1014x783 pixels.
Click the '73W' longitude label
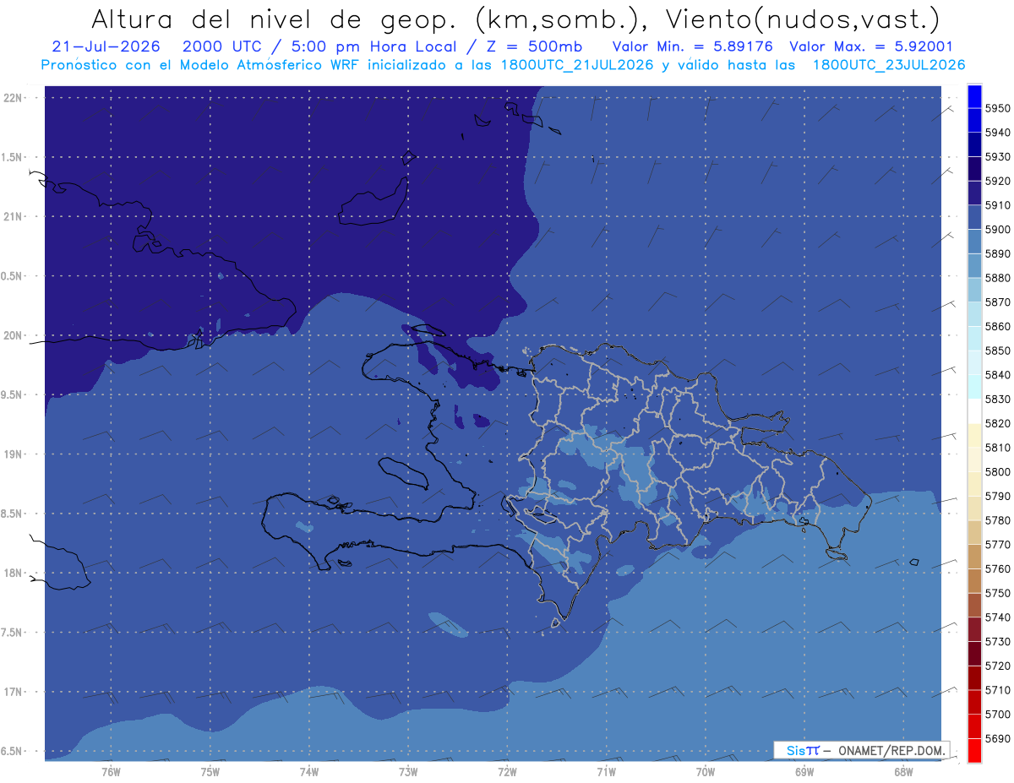408,771
